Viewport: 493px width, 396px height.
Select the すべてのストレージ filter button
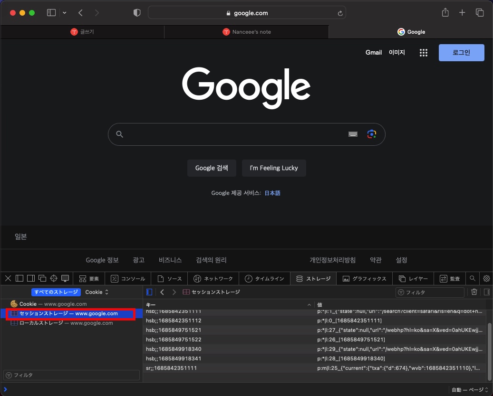tap(56, 292)
